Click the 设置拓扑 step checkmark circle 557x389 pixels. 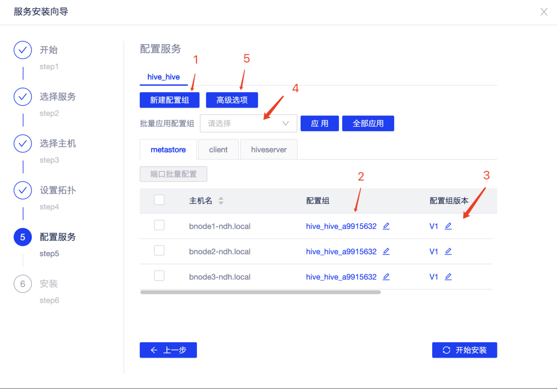[23, 190]
